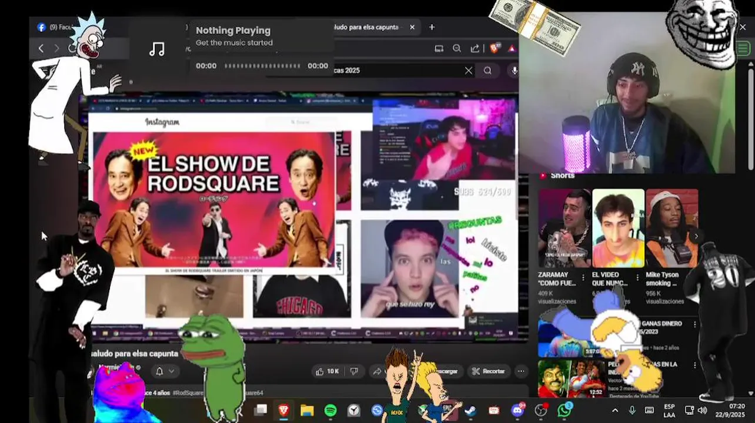This screenshot has width=755, height=423.
Task: Click the share page icon in address bar
Action: tap(475, 49)
